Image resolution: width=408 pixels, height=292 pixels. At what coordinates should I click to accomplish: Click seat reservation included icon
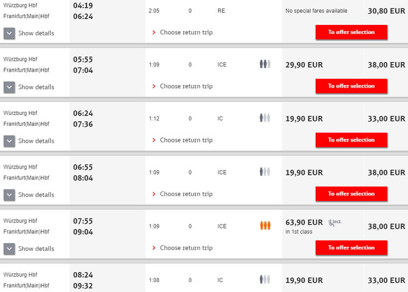click(334, 222)
